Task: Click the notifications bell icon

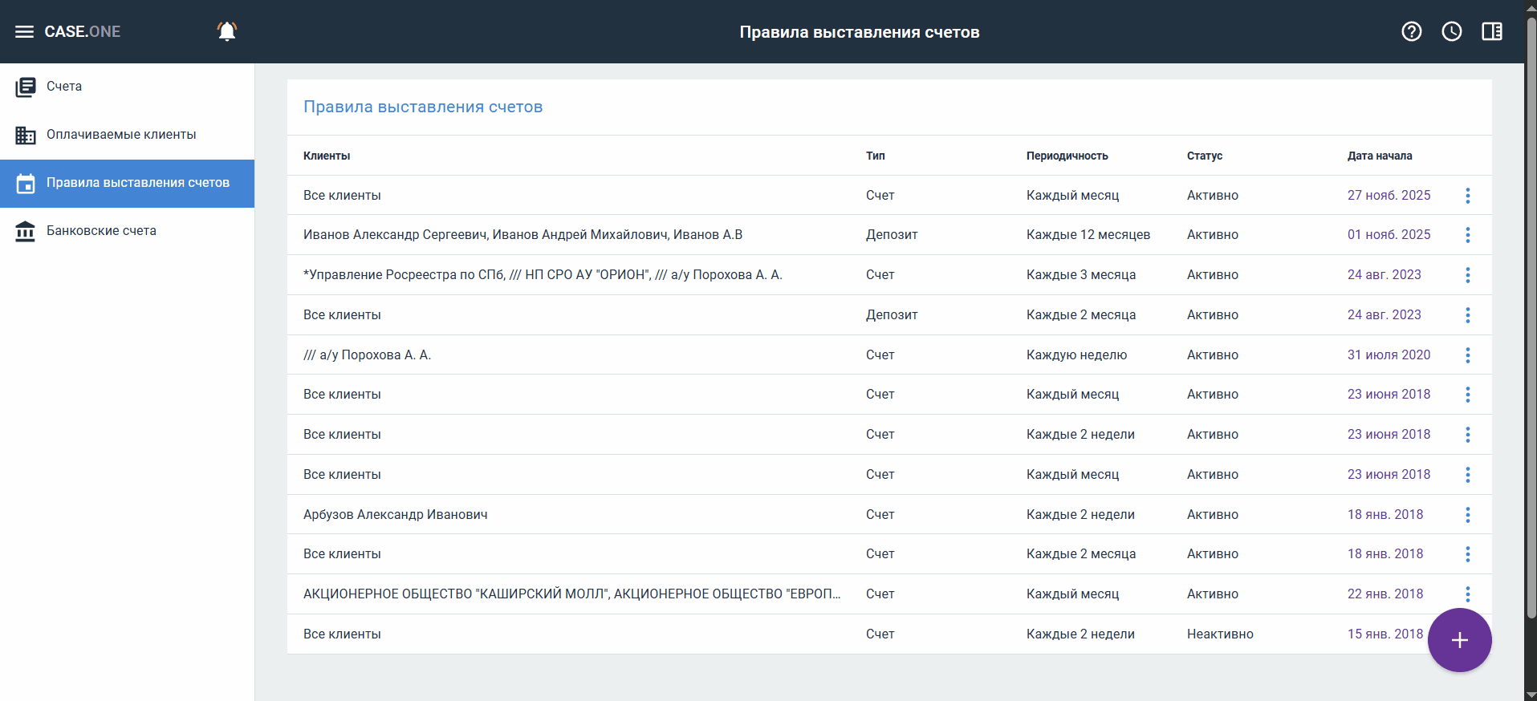Action: [x=227, y=31]
